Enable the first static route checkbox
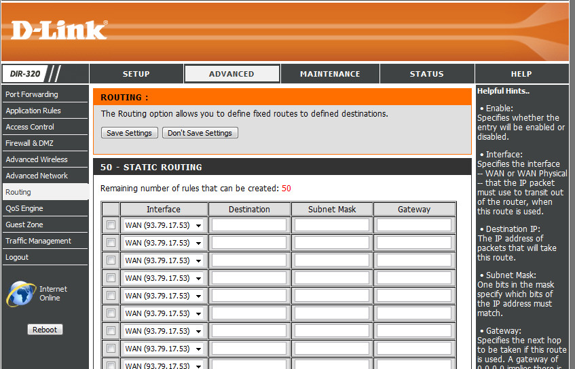This screenshot has height=369, width=575. 111,225
